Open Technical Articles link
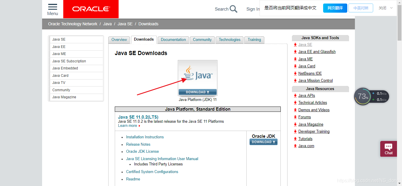Screen dimensions: 402x186 click(313, 103)
